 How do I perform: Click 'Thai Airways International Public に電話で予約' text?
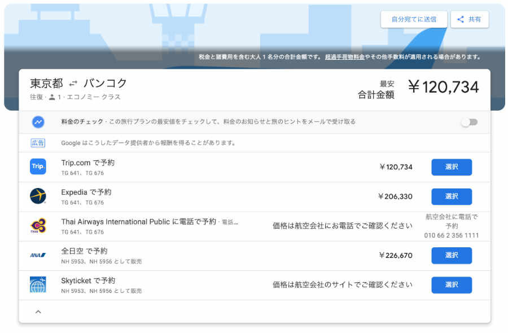point(139,222)
